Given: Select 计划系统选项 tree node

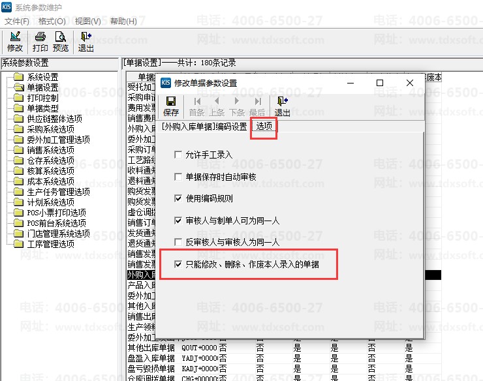Looking at the screenshot, I should coord(50,202).
